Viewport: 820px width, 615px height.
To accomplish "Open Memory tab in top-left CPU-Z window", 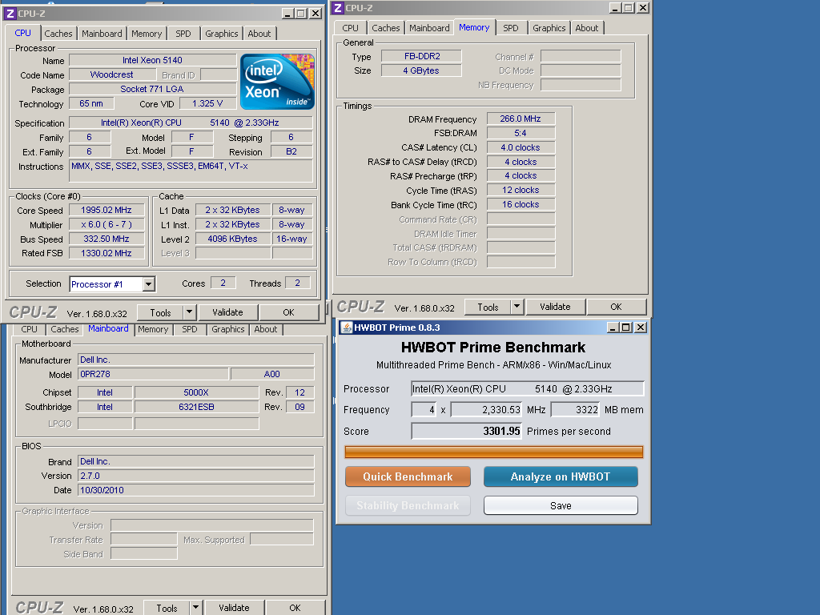I will click(x=147, y=34).
